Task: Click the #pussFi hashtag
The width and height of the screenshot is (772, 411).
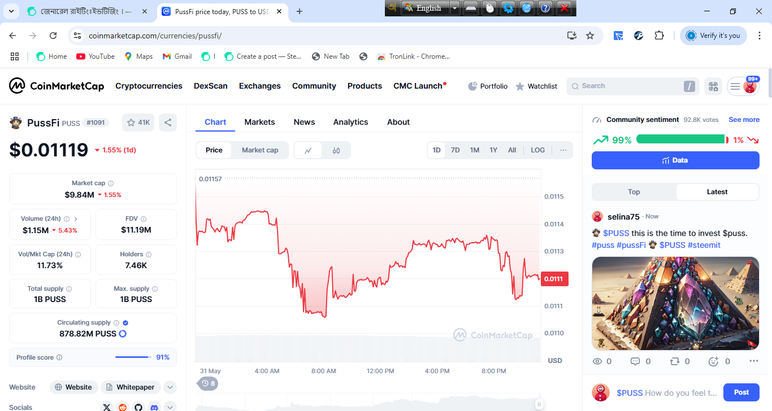Action: tap(631, 245)
